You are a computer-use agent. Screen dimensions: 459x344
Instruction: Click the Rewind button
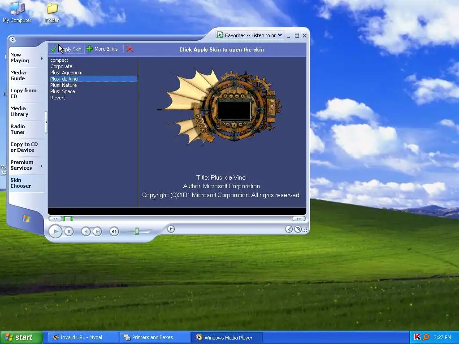click(x=55, y=219)
